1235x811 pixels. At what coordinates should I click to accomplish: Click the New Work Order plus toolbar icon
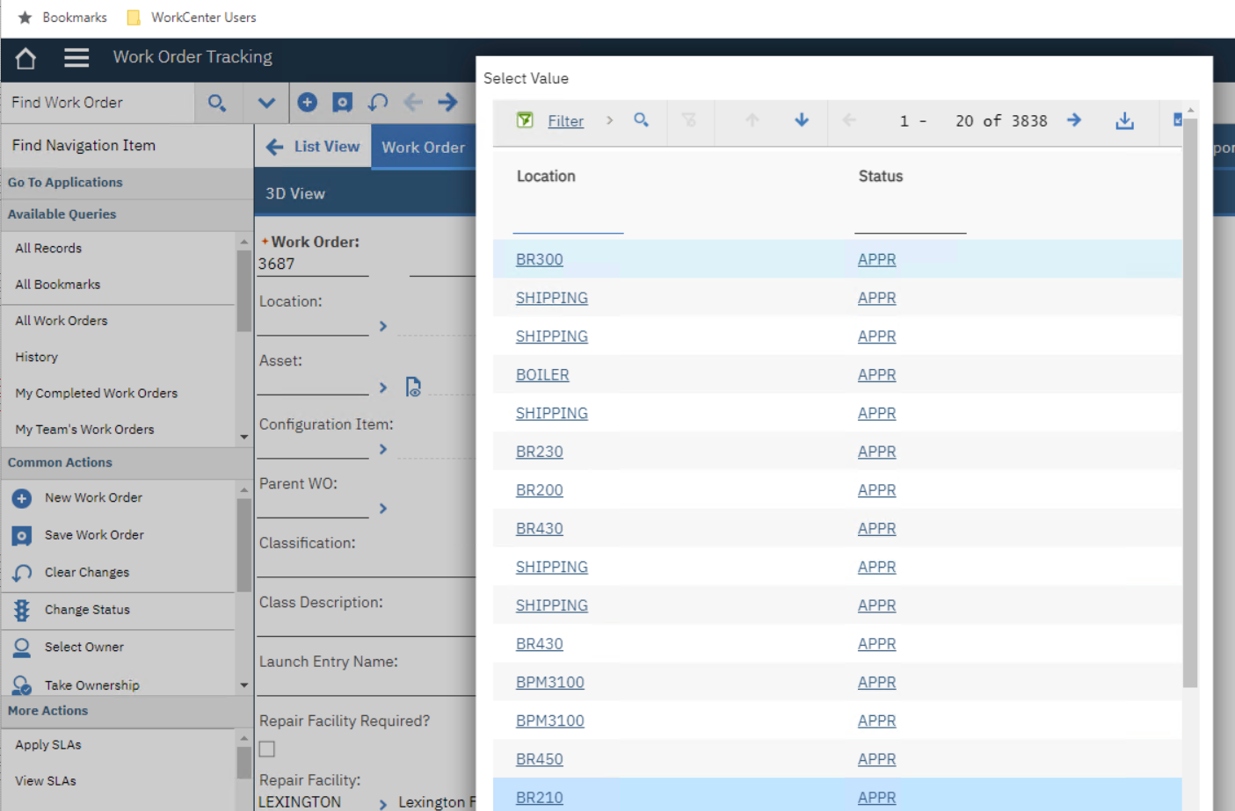click(x=307, y=102)
